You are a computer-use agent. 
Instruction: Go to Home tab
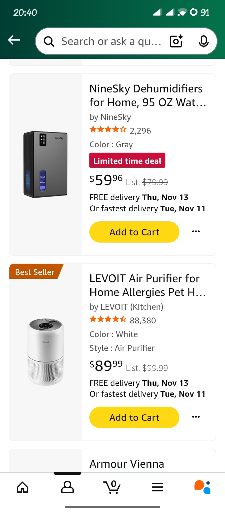click(22, 487)
